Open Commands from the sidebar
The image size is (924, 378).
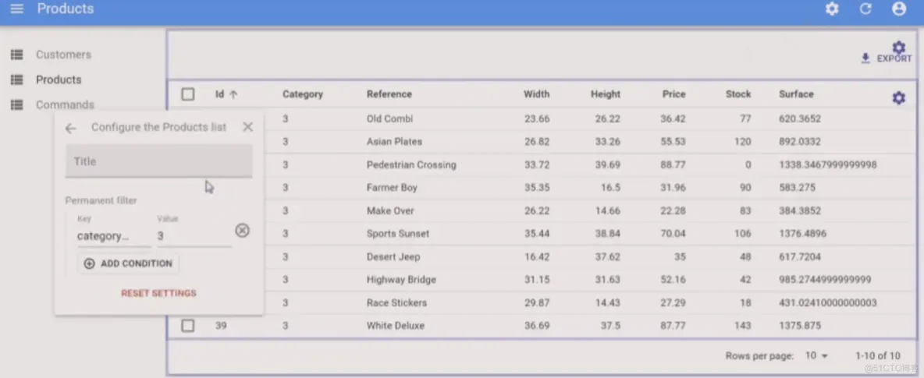click(65, 104)
